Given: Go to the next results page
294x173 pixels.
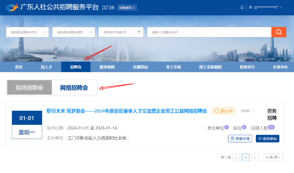Looking at the screenshot, I should (255, 157).
